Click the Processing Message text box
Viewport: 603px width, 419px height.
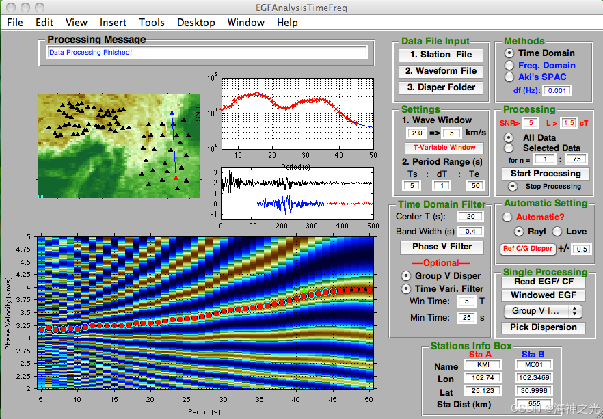click(207, 52)
